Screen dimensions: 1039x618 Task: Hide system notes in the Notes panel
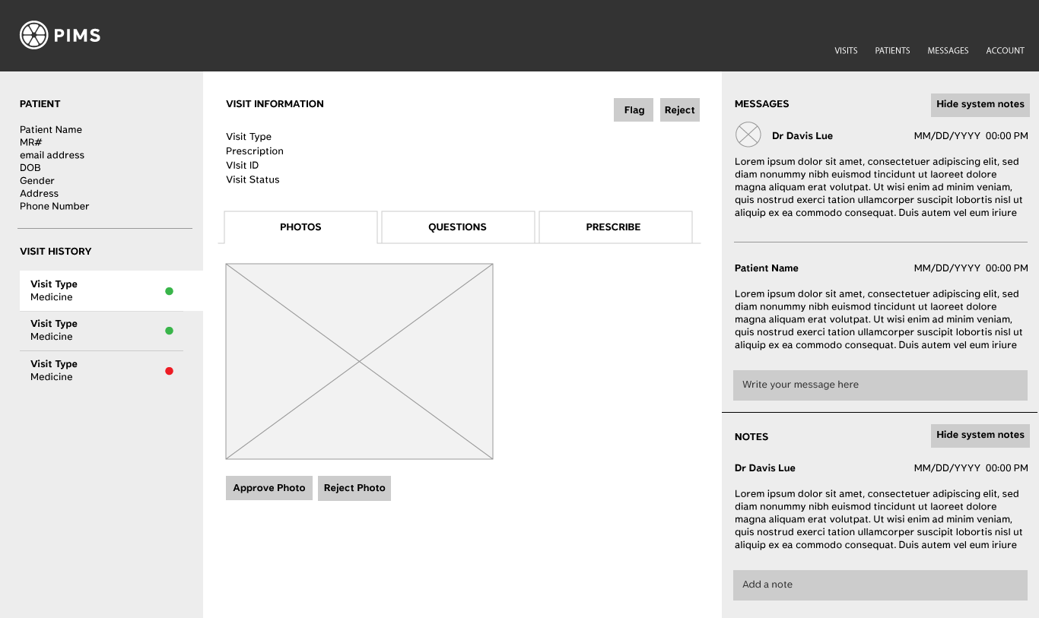point(980,435)
